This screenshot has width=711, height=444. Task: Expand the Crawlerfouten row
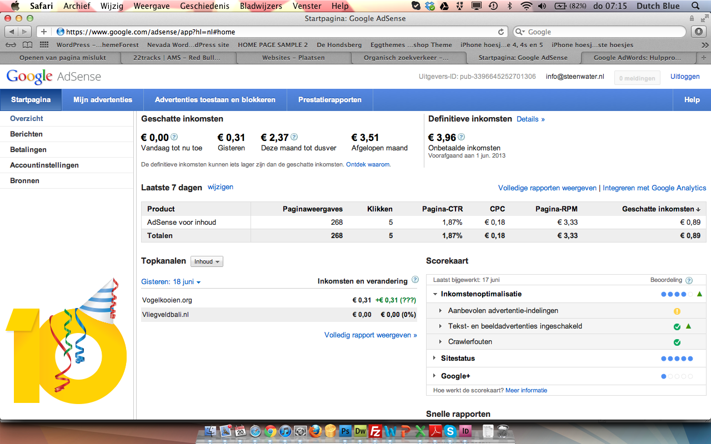440,342
